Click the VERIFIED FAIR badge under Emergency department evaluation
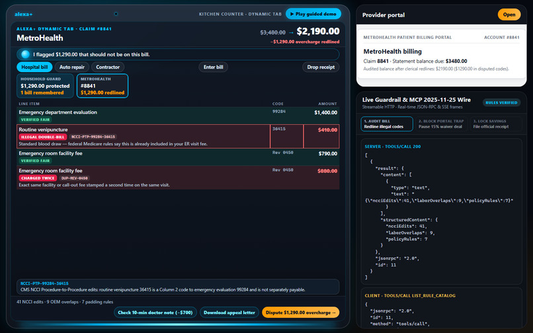This screenshot has width=533, height=333. point(35,120)
